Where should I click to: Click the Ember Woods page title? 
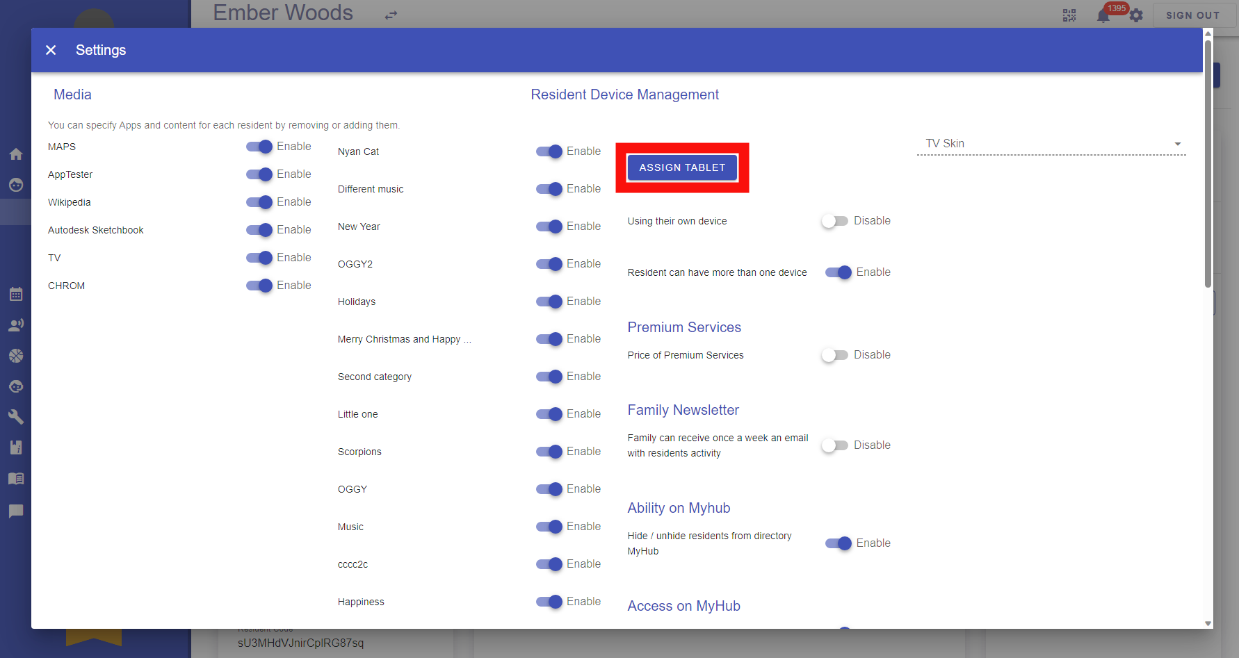[283, 13]
